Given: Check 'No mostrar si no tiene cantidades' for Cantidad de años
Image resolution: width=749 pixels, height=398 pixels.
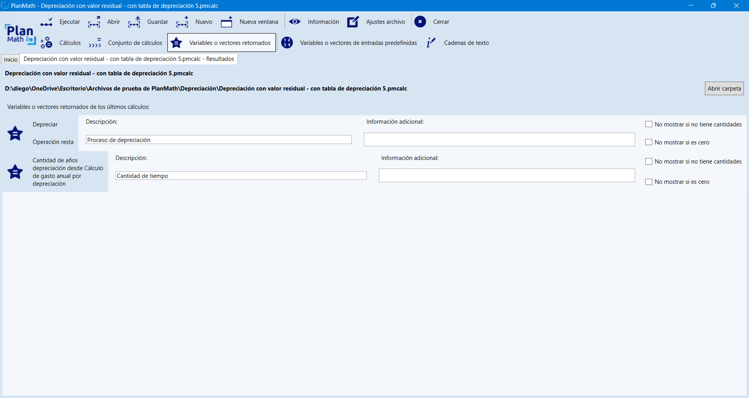Looking at the screenshot, I should click(649, 162).
